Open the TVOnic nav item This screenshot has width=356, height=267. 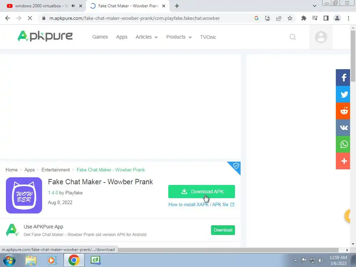click(208, 37)
